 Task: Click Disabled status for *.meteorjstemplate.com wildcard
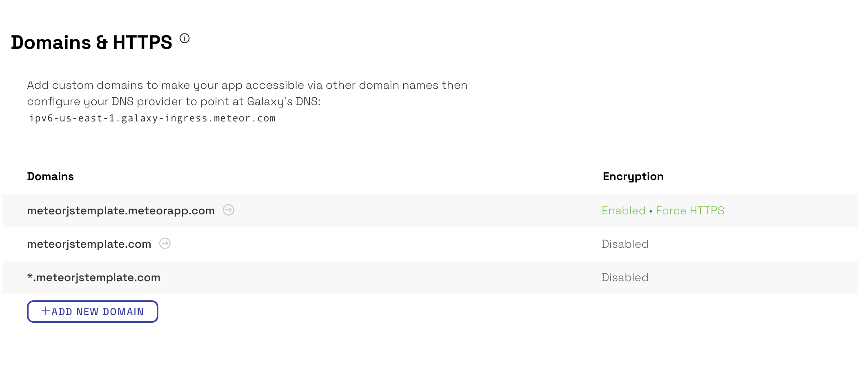click(625, 277)
